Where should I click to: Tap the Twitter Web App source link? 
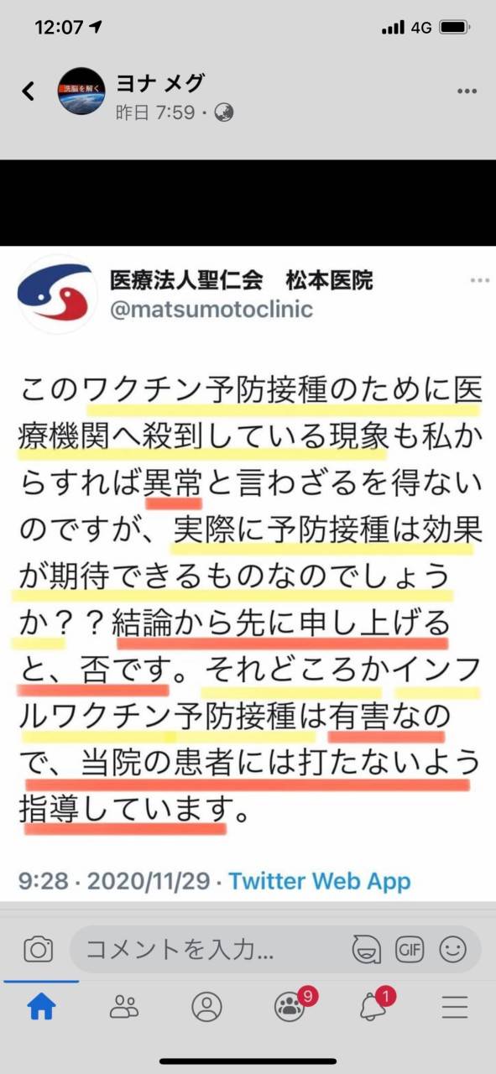click(320, 881)
